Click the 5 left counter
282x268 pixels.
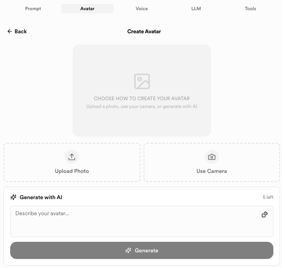pyautogui.click(x=268, y=197)
